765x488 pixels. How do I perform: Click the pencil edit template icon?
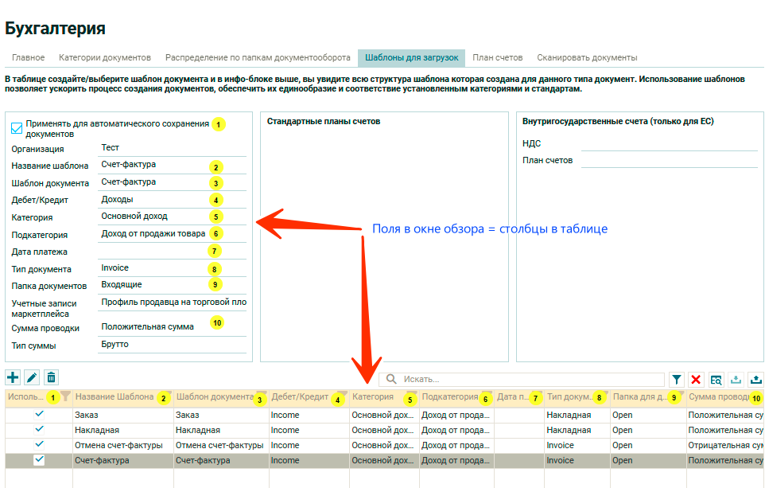click(32, 378)
